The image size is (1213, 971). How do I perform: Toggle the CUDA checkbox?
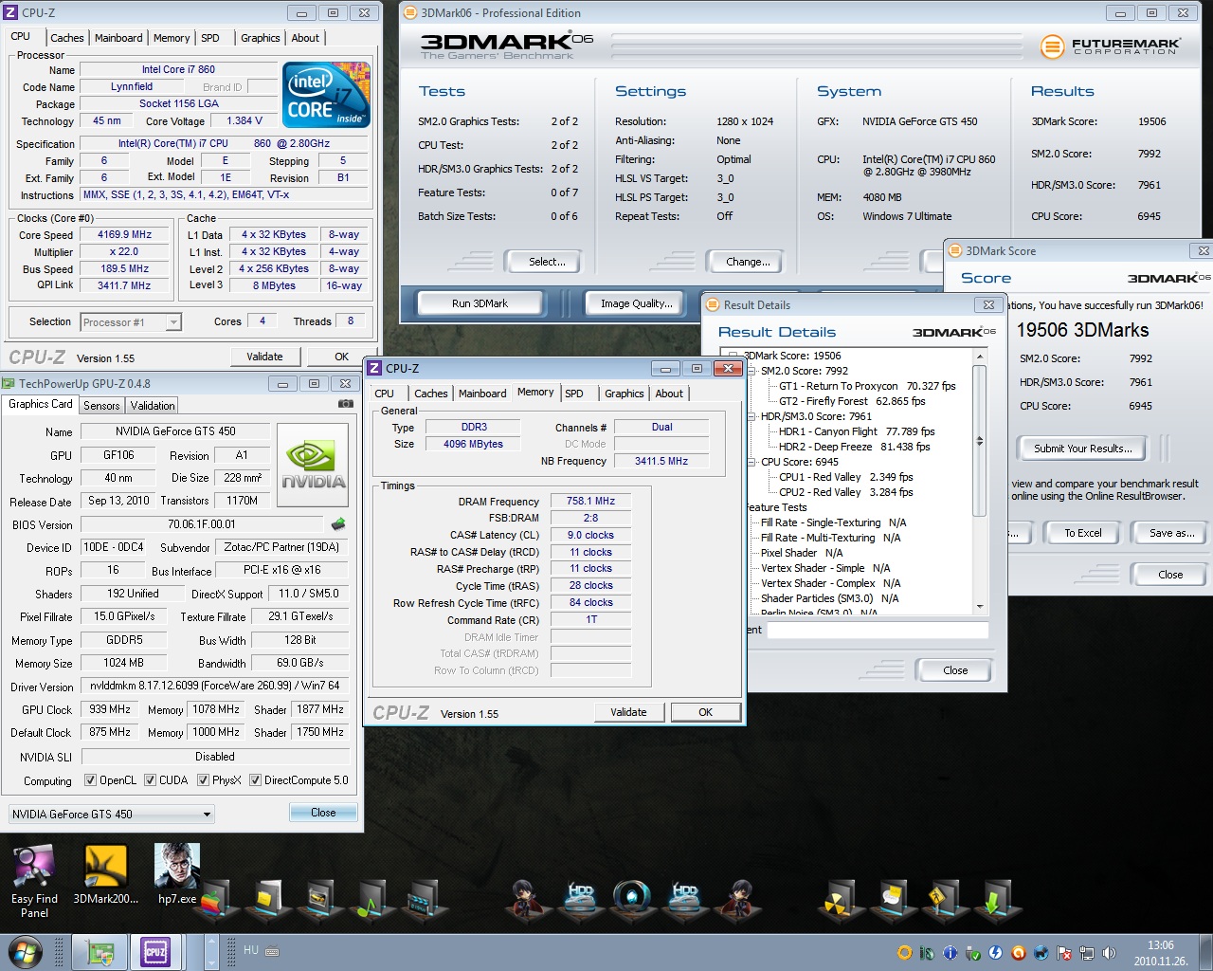click(151, 780)
